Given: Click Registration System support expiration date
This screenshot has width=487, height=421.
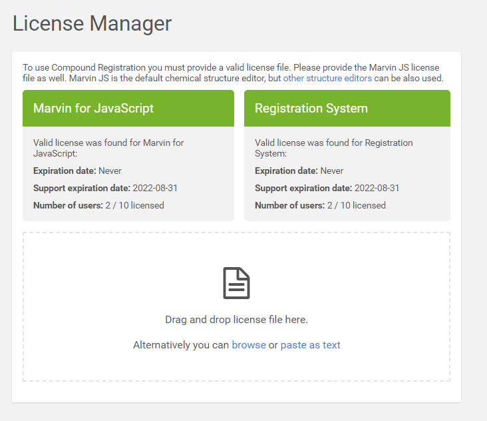Looking at the screenshot, I should [x=327, y=188].
